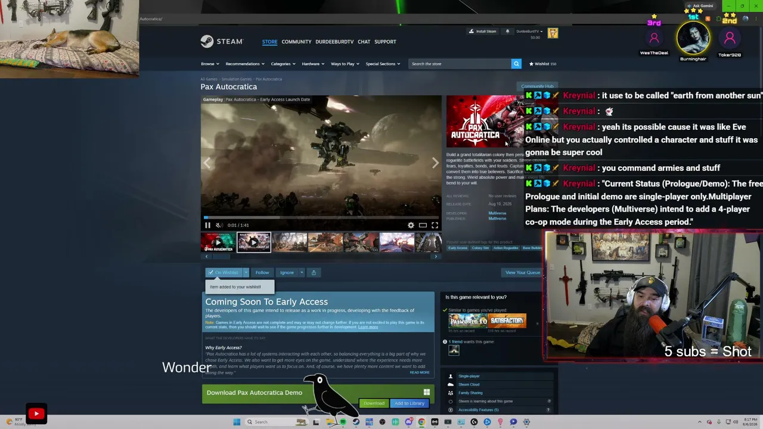Expand the Hardware menu
The image size is (763, 429).
coord(313,64)
